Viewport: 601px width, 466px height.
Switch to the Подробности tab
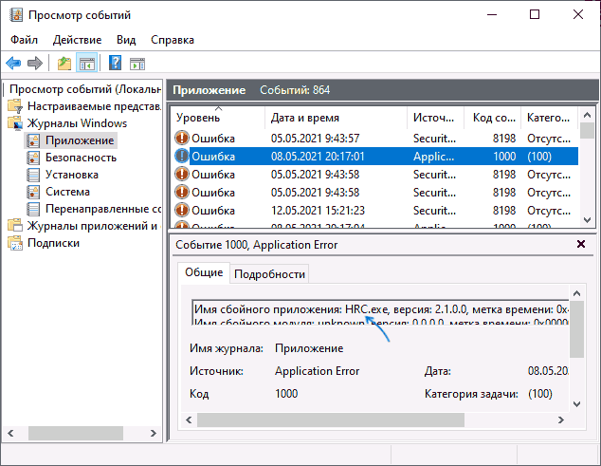[269, 273]
